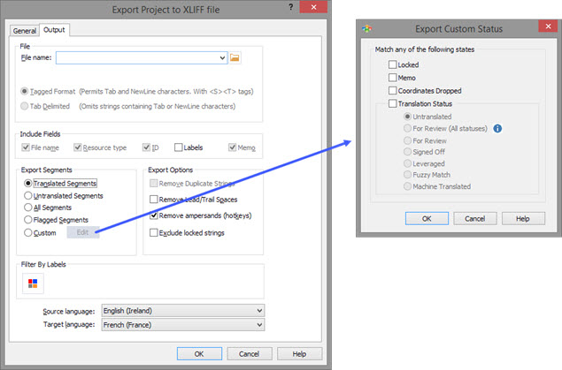Screen dimensions: 562x370
Task: Toggle the Memo field checkbox in Include Fields
Action: (x=232, y=147)
